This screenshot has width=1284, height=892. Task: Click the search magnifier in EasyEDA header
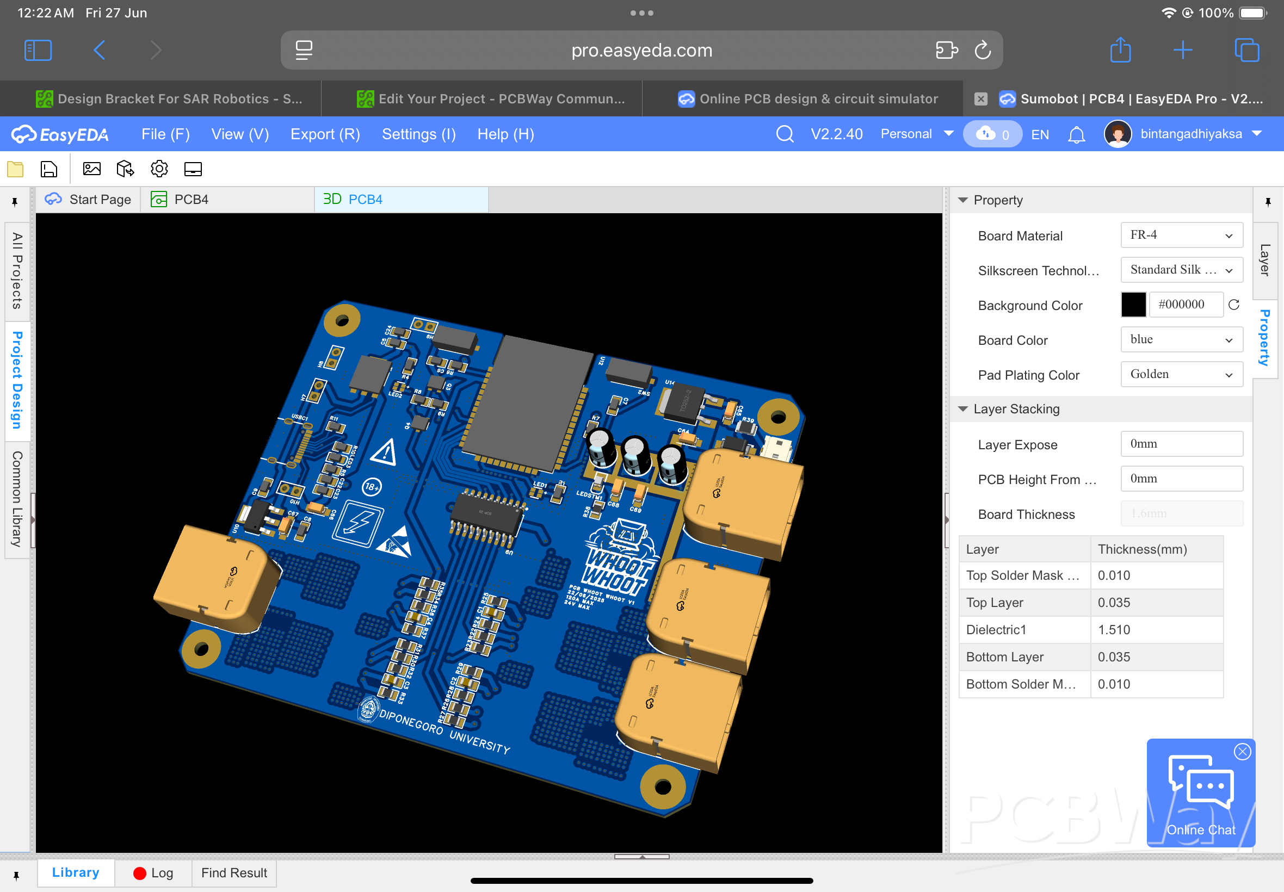point(785,134)
